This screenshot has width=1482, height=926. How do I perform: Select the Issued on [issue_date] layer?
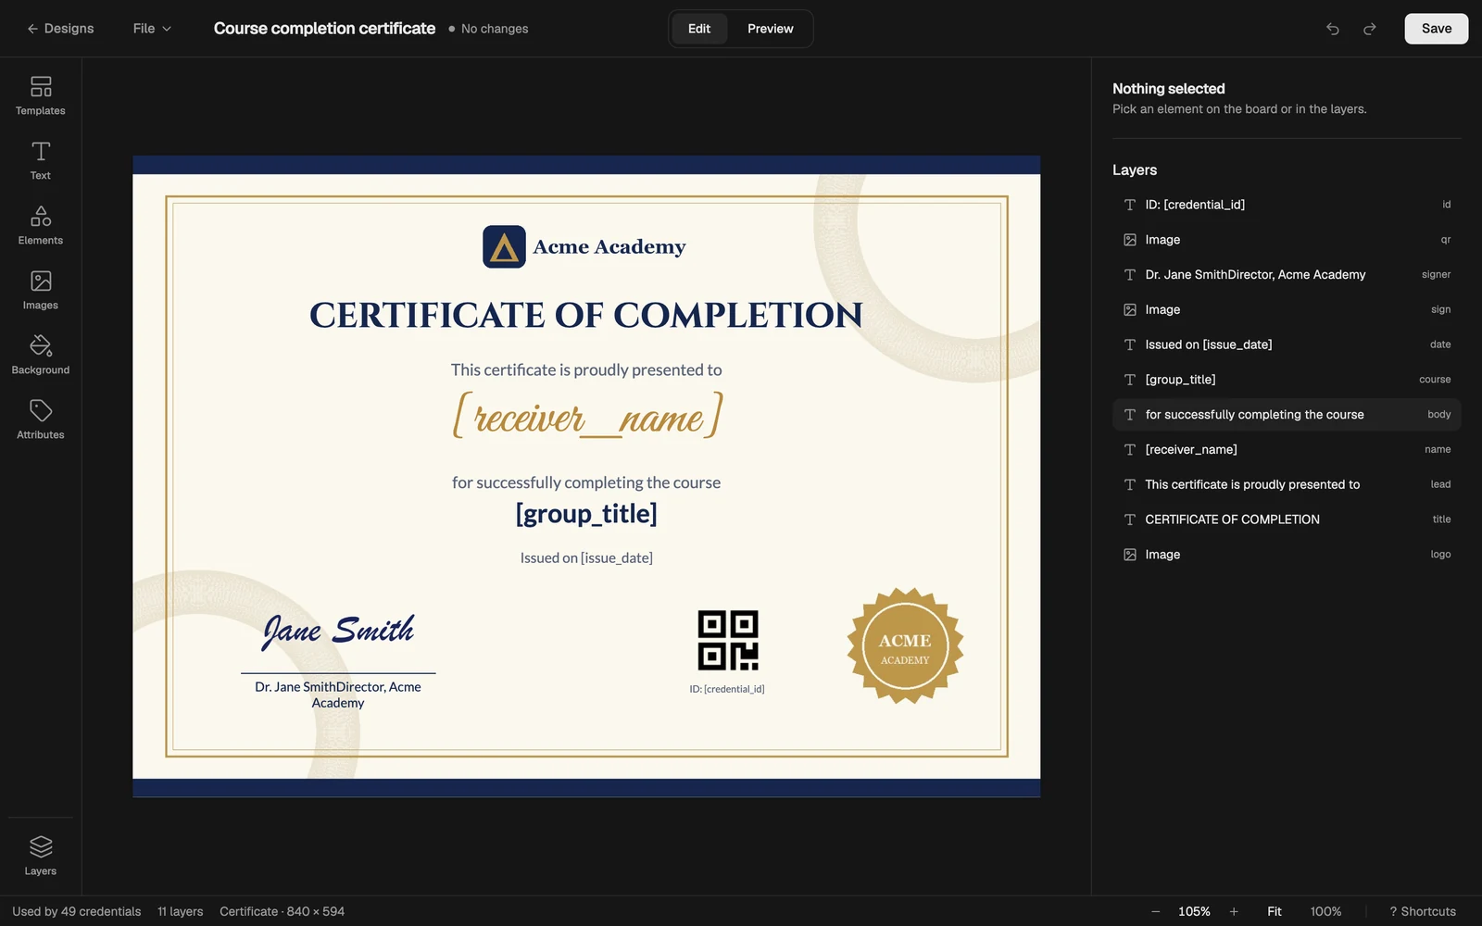point(1287,344)
